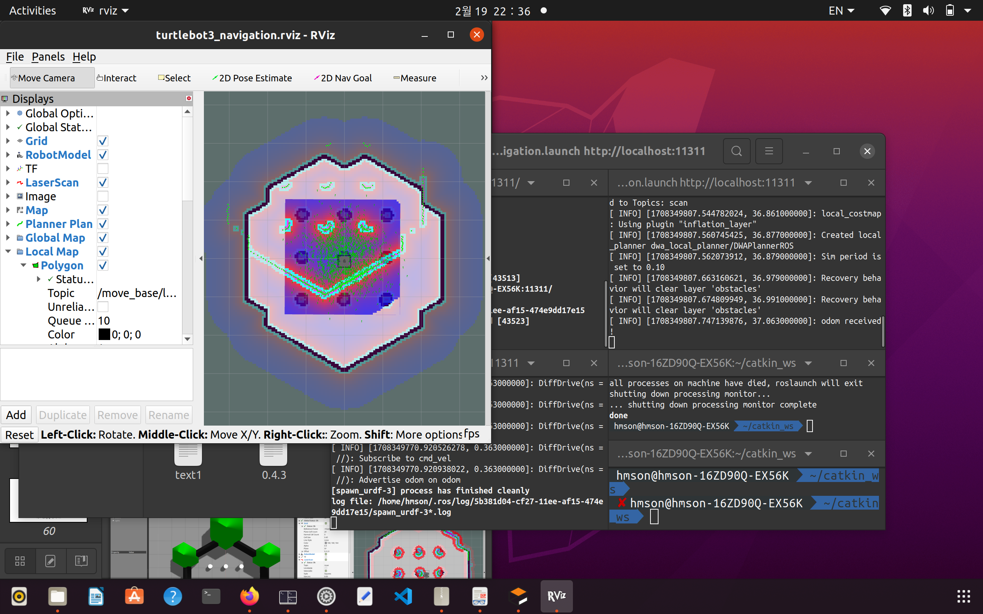This screenshot has height=614, width=983.
Task: Click the volume tray icon
Action: pyautogui.click(x=928, y=11)
